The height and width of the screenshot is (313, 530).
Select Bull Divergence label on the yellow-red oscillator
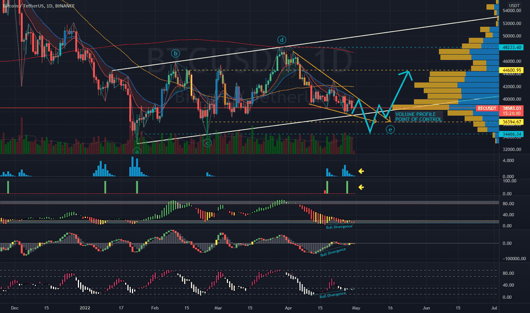(x=339, y=226)
